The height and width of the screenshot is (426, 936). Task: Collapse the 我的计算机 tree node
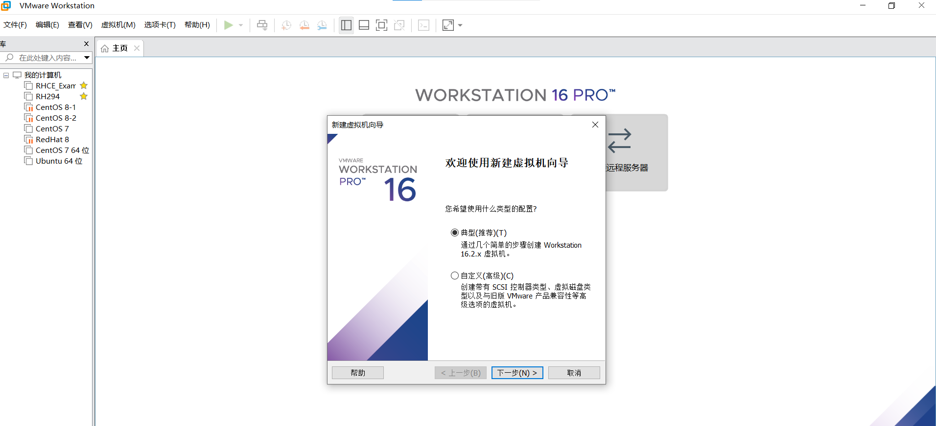coord(6,75)
